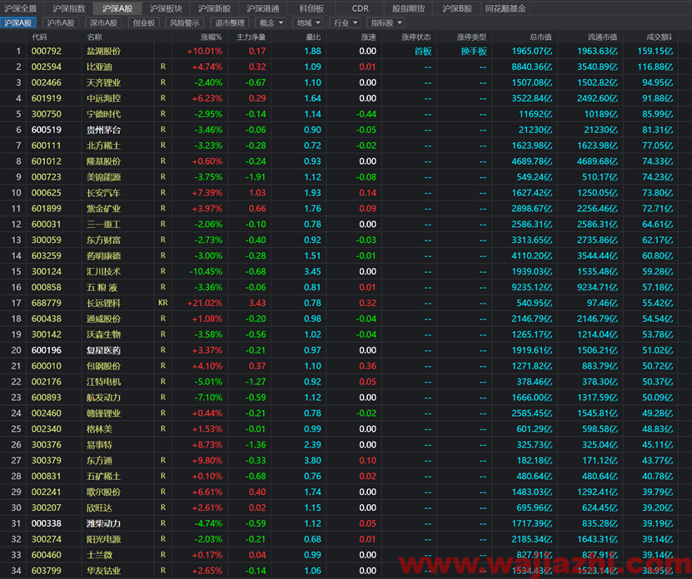Click stock code 600519

pos(47,130)
